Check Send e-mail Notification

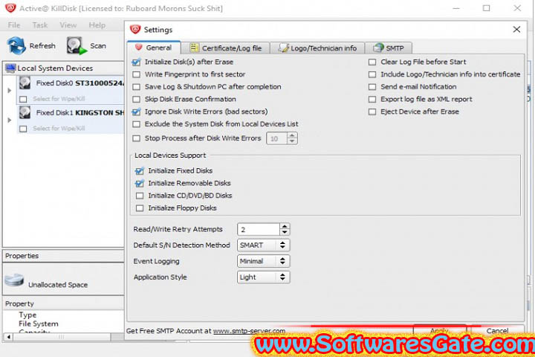(372, 87)
